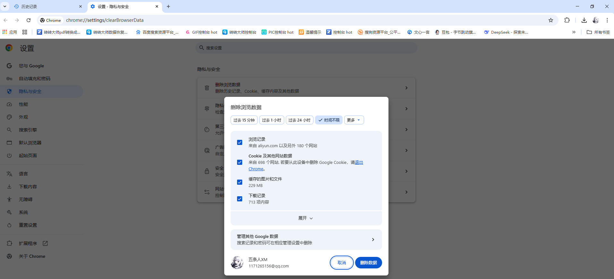614x279 pixels.
Task: Uncheck the 下载记录 checkbox
Action: coord(240,199)
